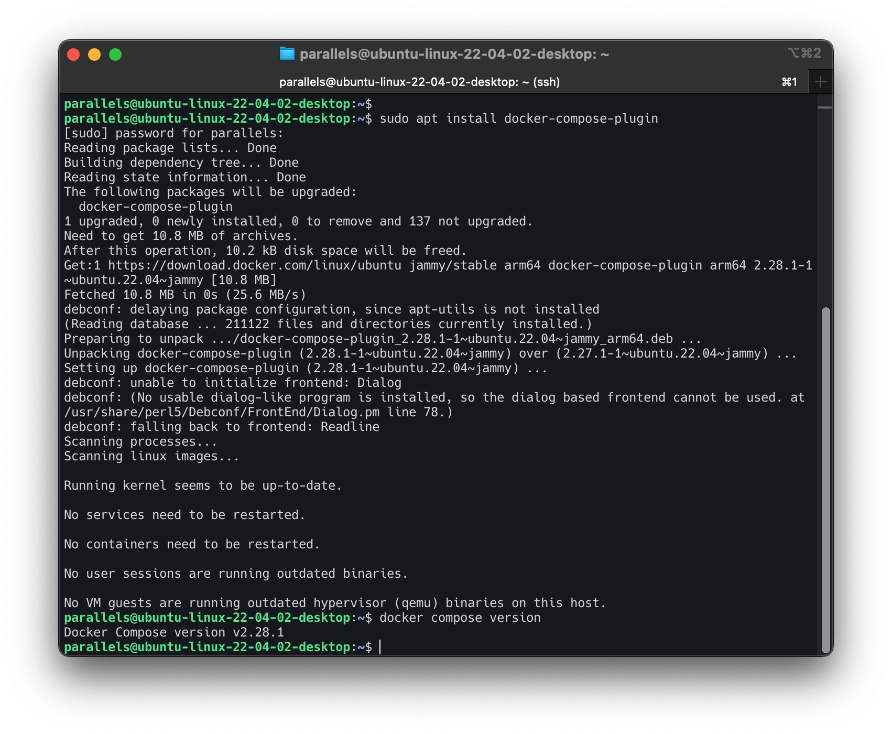Click 'The following packages will be upgraded:' line

pyautogui.click(x=210, y=192)
